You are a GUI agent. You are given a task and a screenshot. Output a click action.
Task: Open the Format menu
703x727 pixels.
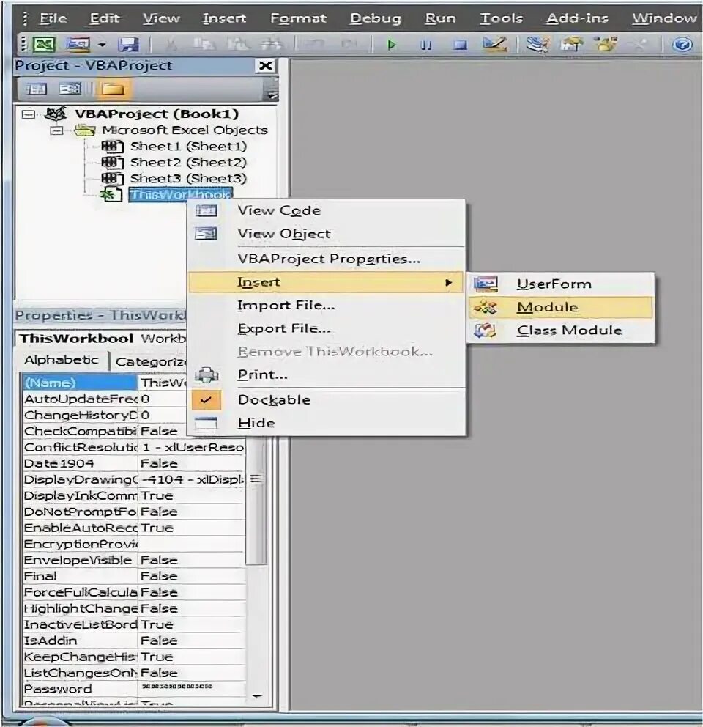[x=298, y=18]
